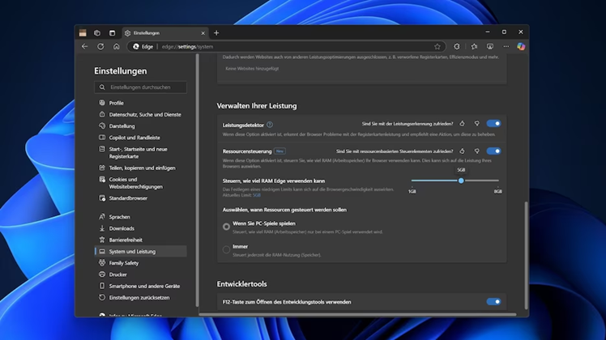Viewport: 606px width, 340px height.
Task: Go to Barrierefreiheit settings
Action: point(126,240)
